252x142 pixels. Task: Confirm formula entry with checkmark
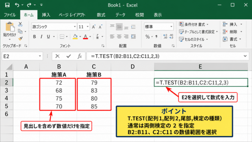[69, 56]
